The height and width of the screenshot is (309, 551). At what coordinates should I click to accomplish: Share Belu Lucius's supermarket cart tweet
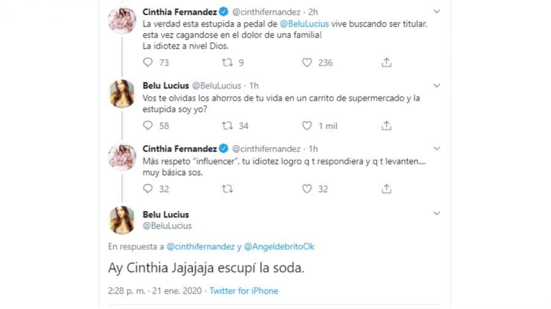coord(386,126)
